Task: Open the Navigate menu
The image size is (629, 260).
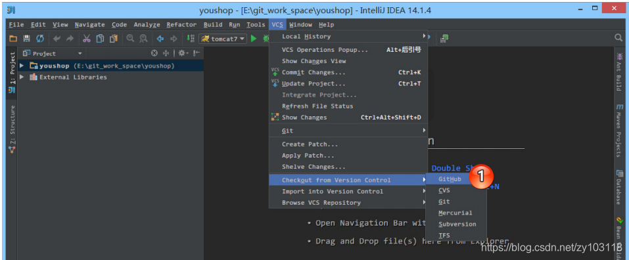Action: [90, 25]
